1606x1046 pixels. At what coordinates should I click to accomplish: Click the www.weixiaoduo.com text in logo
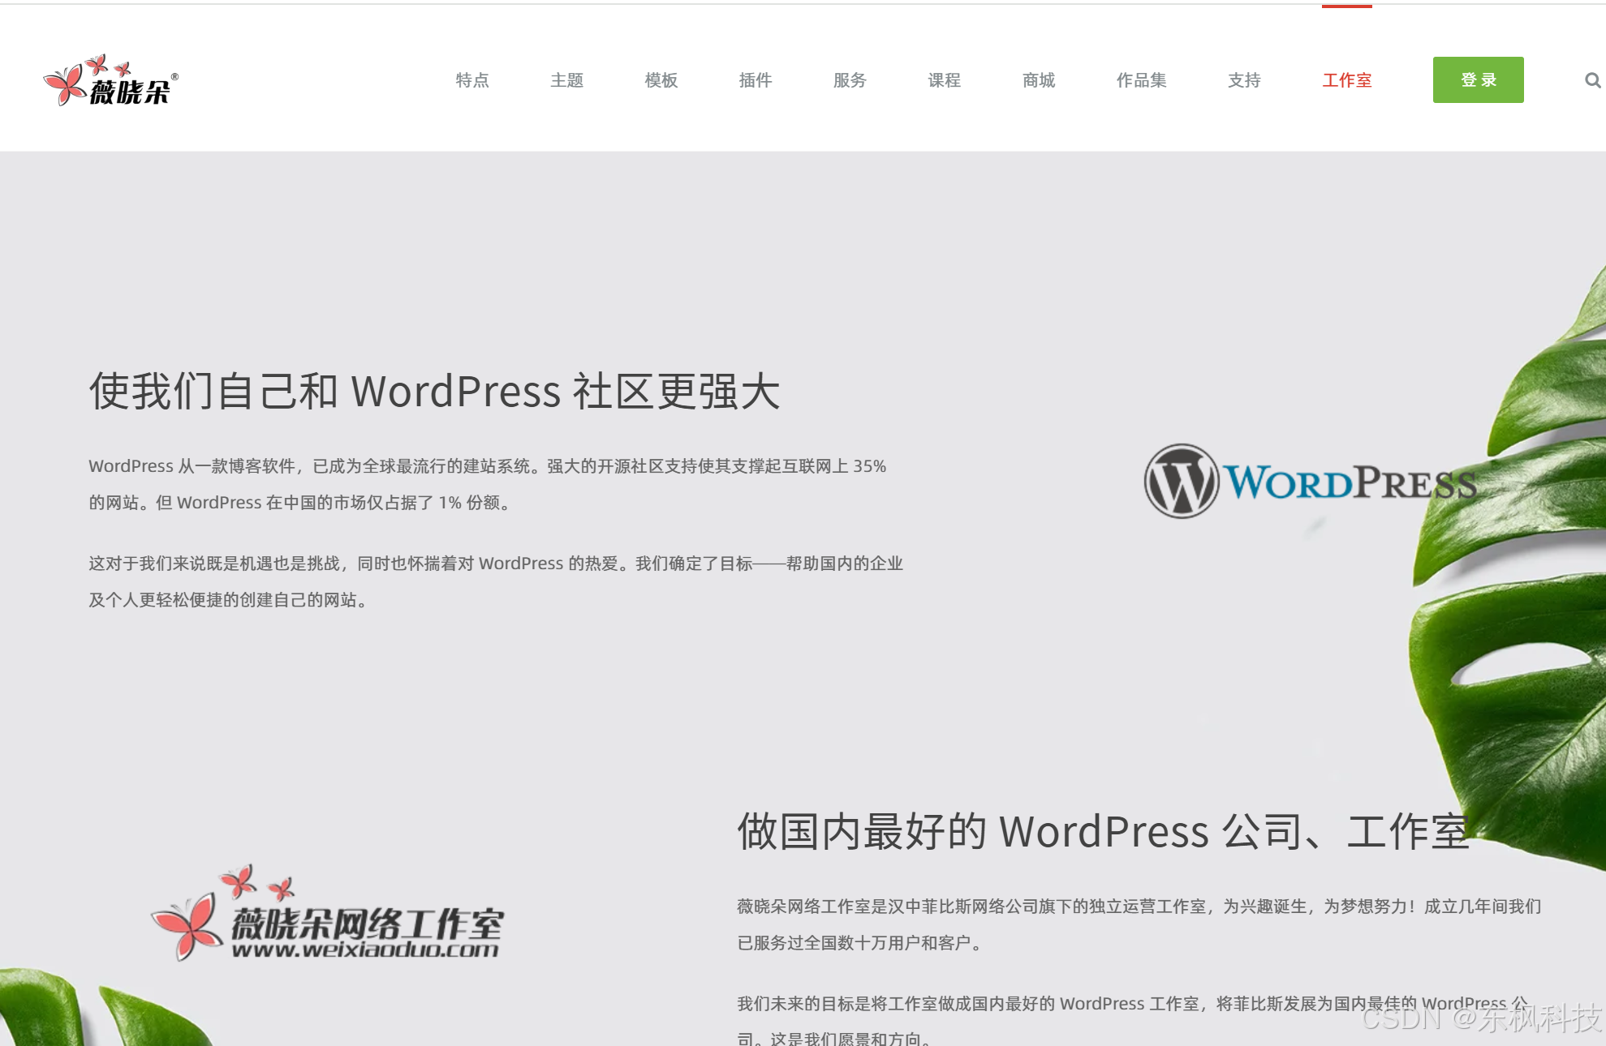pyautogui.click(x=365, y=950)
